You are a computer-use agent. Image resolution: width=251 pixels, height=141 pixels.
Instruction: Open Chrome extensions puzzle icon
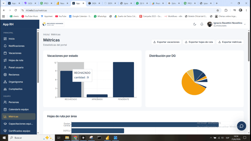click(x=226, y=10)
